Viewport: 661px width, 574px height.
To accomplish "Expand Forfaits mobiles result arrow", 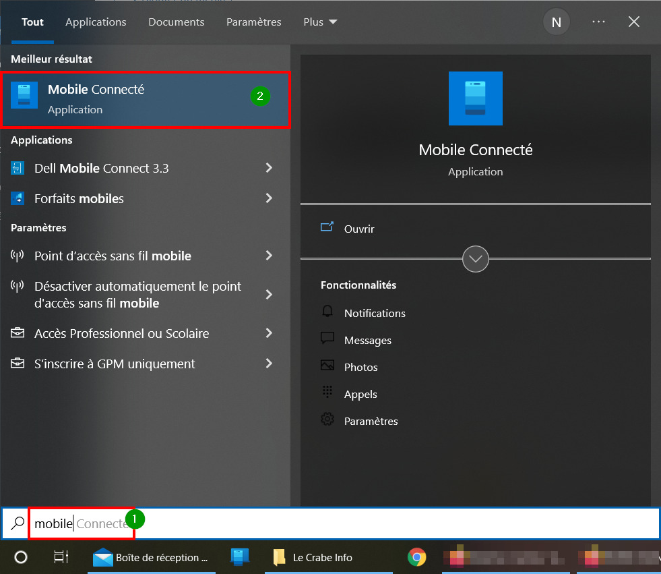I will (x=269, y=198).
